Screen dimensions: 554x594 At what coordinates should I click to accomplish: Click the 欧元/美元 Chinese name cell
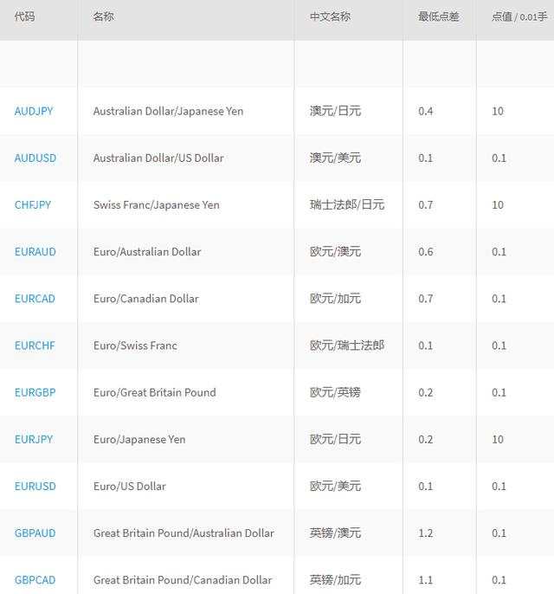coord(335,486)
